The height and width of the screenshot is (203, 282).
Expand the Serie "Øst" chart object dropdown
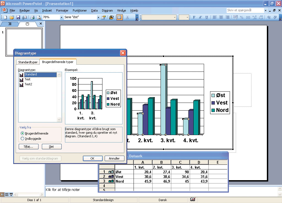point(98,17)
